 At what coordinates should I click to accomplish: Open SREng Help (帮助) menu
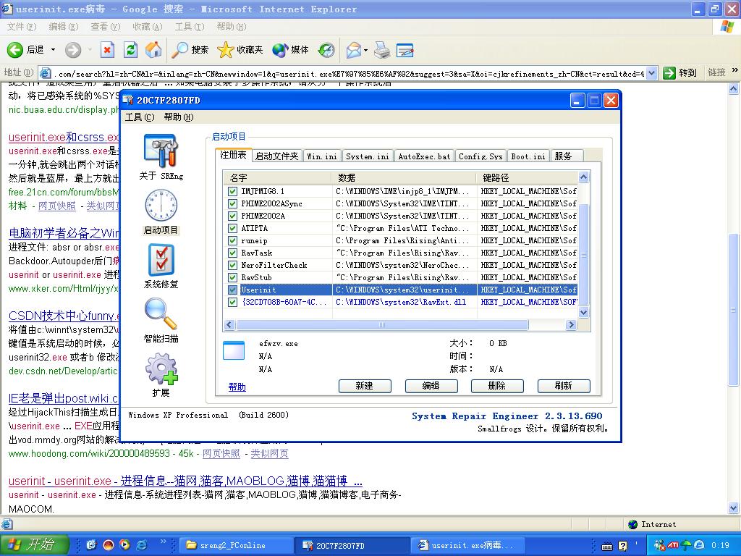coord(178,117)
